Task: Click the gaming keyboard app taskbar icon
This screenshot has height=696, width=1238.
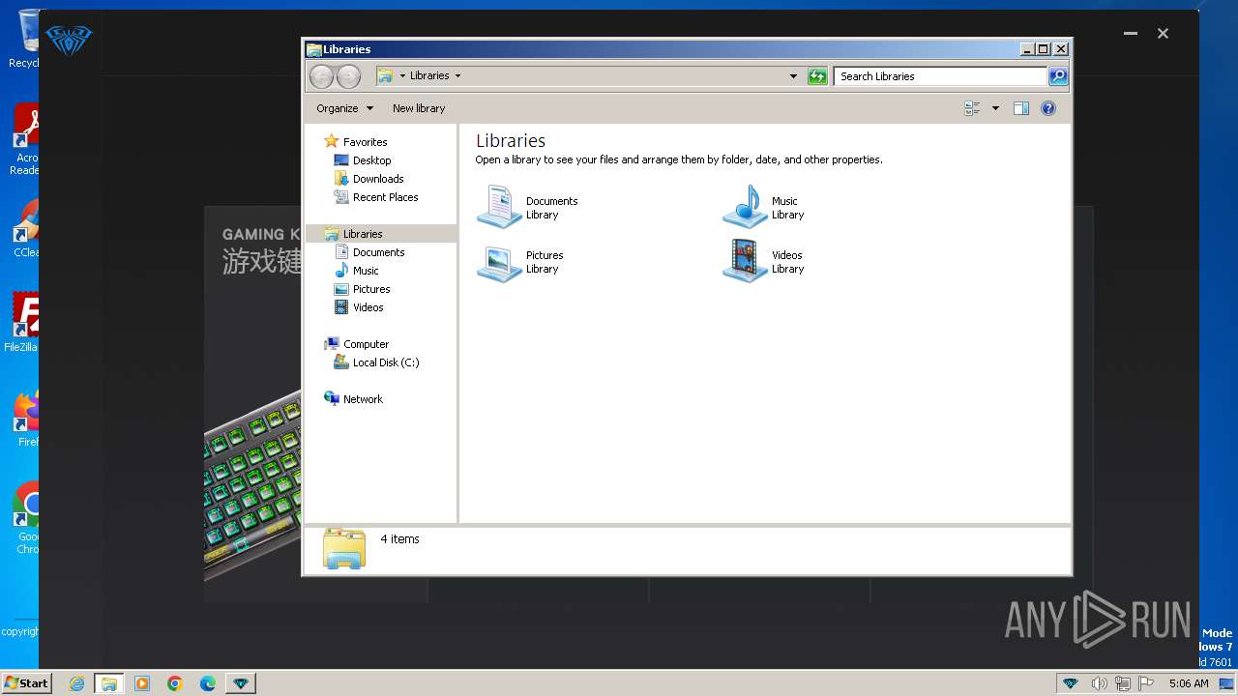Action: coord(241,683)
